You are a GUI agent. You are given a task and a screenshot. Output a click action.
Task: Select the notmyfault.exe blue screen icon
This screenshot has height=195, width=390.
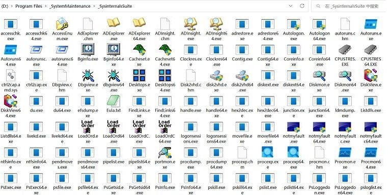point(293,127)
